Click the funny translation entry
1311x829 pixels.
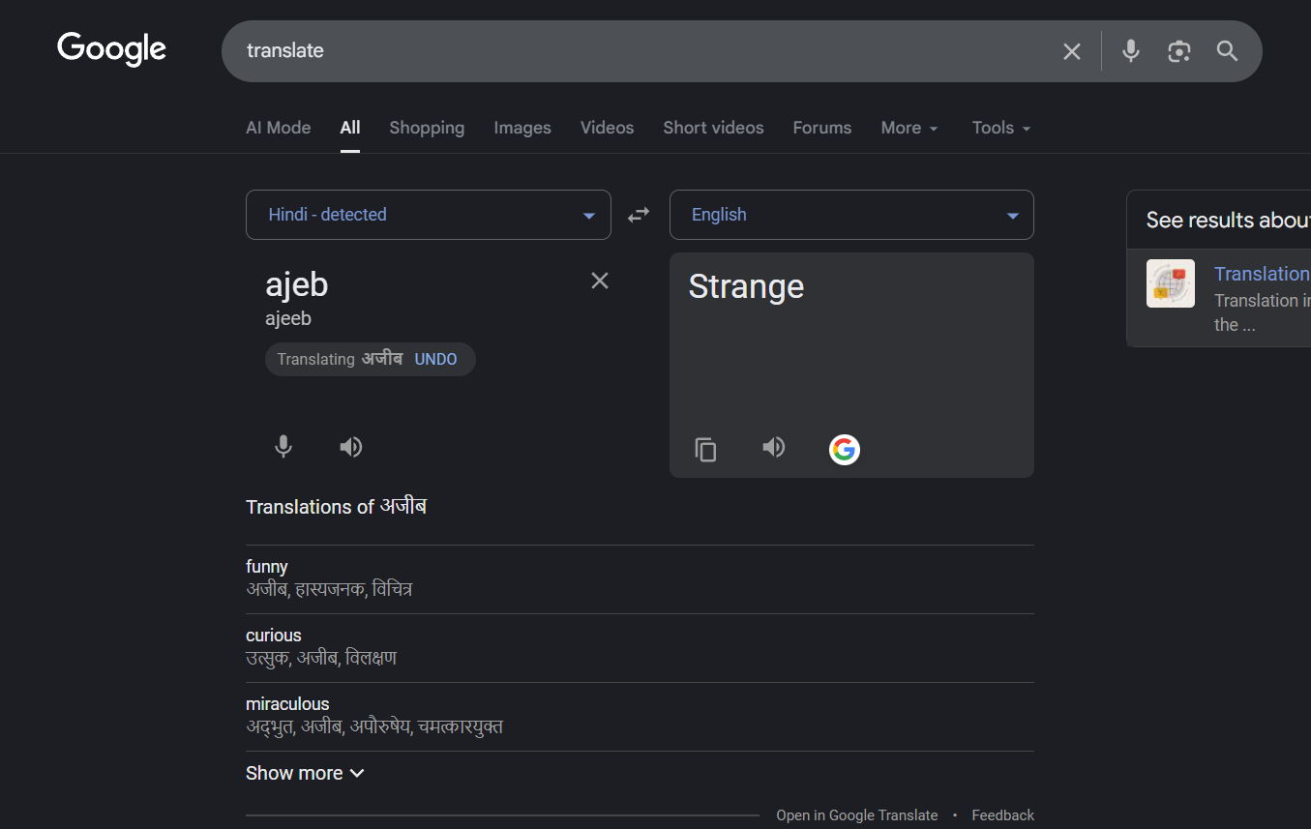coord(640,577)
